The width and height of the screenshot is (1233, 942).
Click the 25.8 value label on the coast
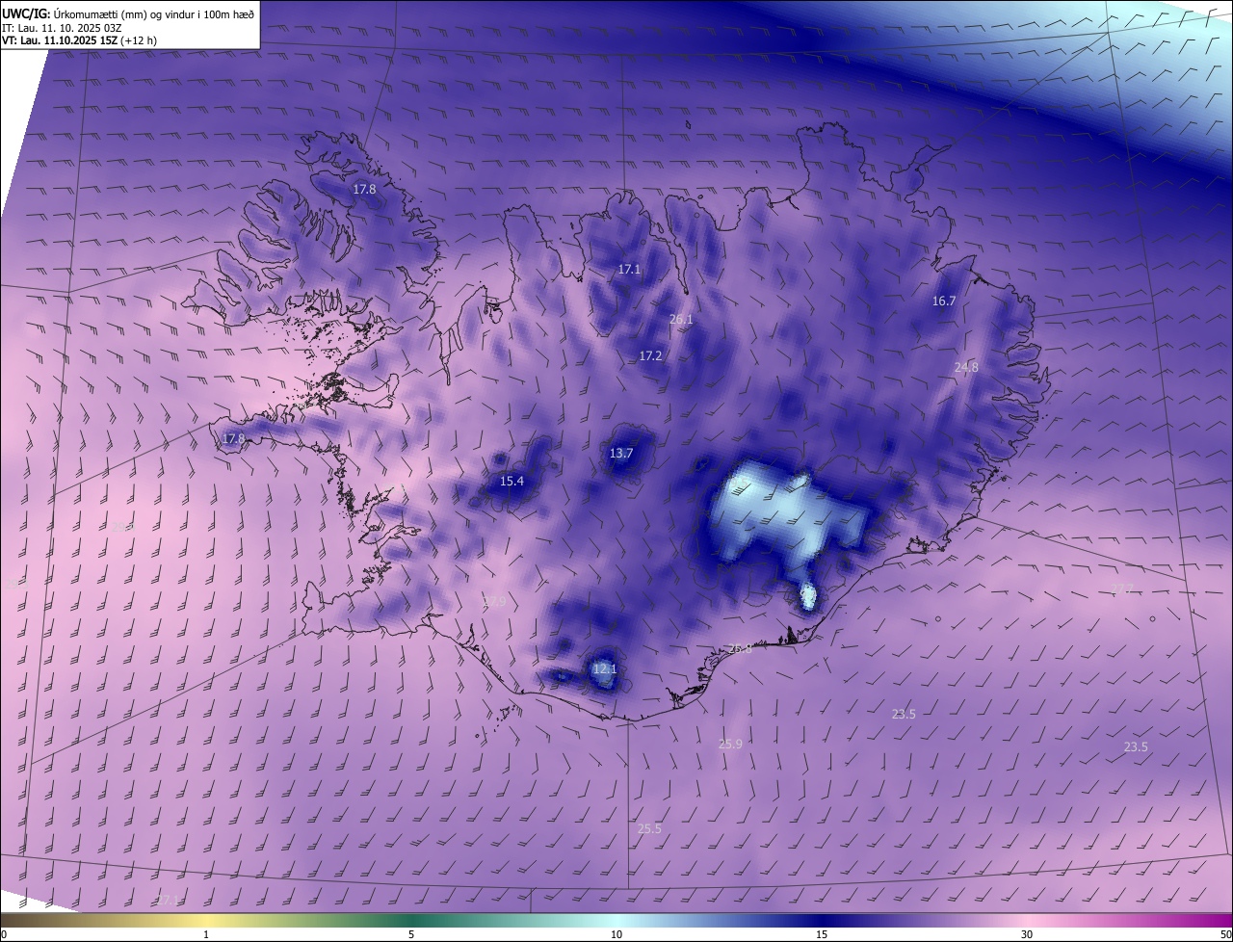[x=740, y=649]
